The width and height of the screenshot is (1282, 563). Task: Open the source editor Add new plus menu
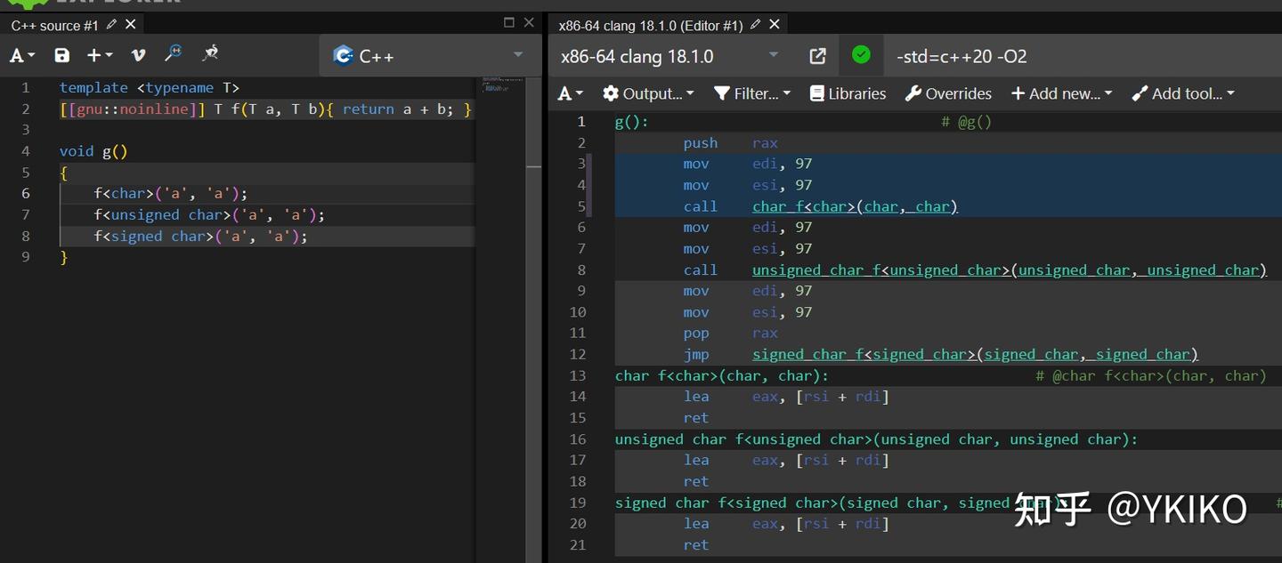point(100,56)
